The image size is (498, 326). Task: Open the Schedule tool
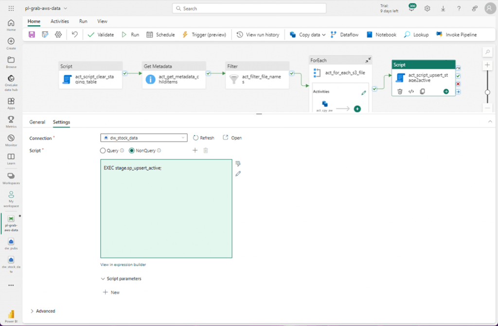[160, 34]
